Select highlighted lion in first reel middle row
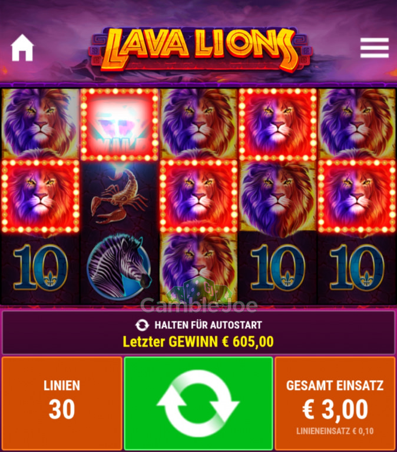 (x=41, y=196)
